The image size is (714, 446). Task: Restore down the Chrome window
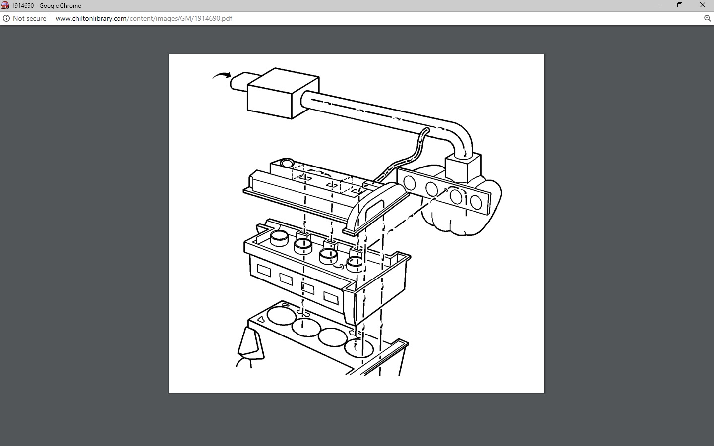pyautogui.click(x=680, y=5)
